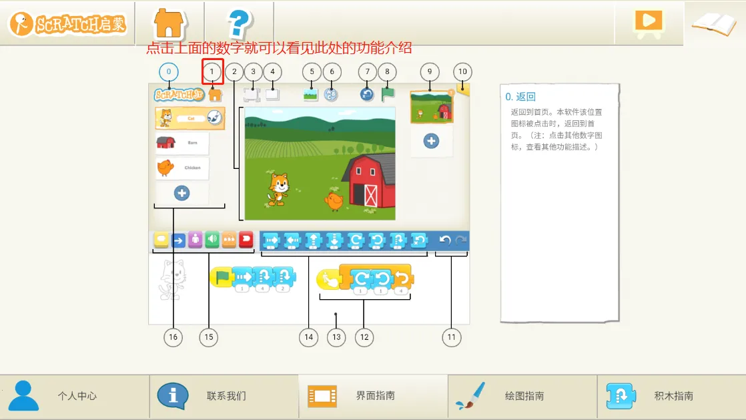Click number 8 marker above green flag
746x420 pixels.
pyautogui.click(x=387, y=72)
